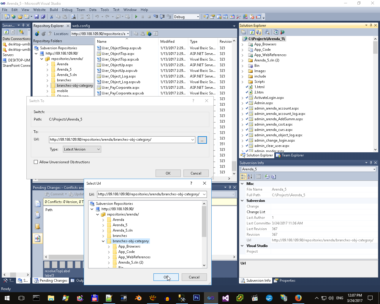Click the browse ellipsis button in Switch To

(x=202, y=140)
